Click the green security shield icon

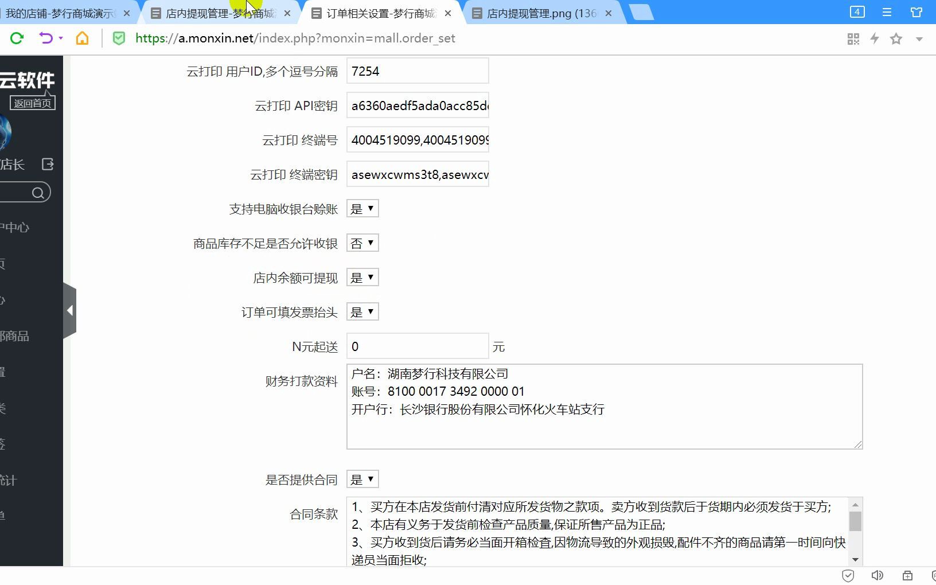(x=119, y=38)
